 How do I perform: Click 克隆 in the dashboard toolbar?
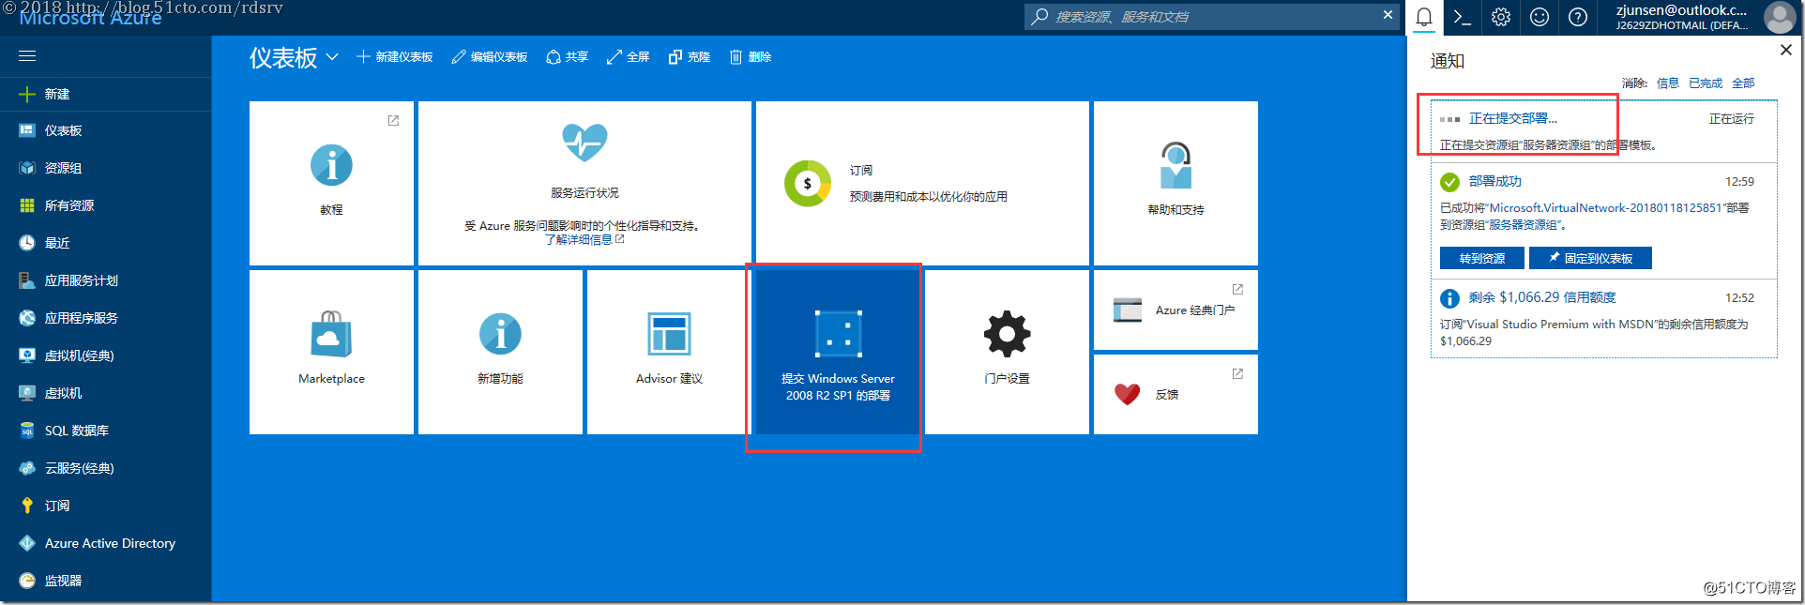pyautogui.click(x=690, y=57)
